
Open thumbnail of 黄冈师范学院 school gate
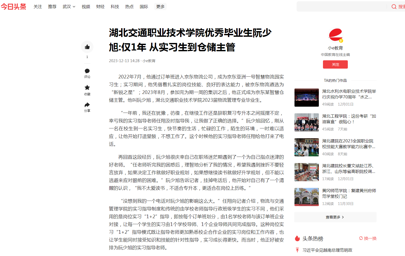(x=307, y=197)
